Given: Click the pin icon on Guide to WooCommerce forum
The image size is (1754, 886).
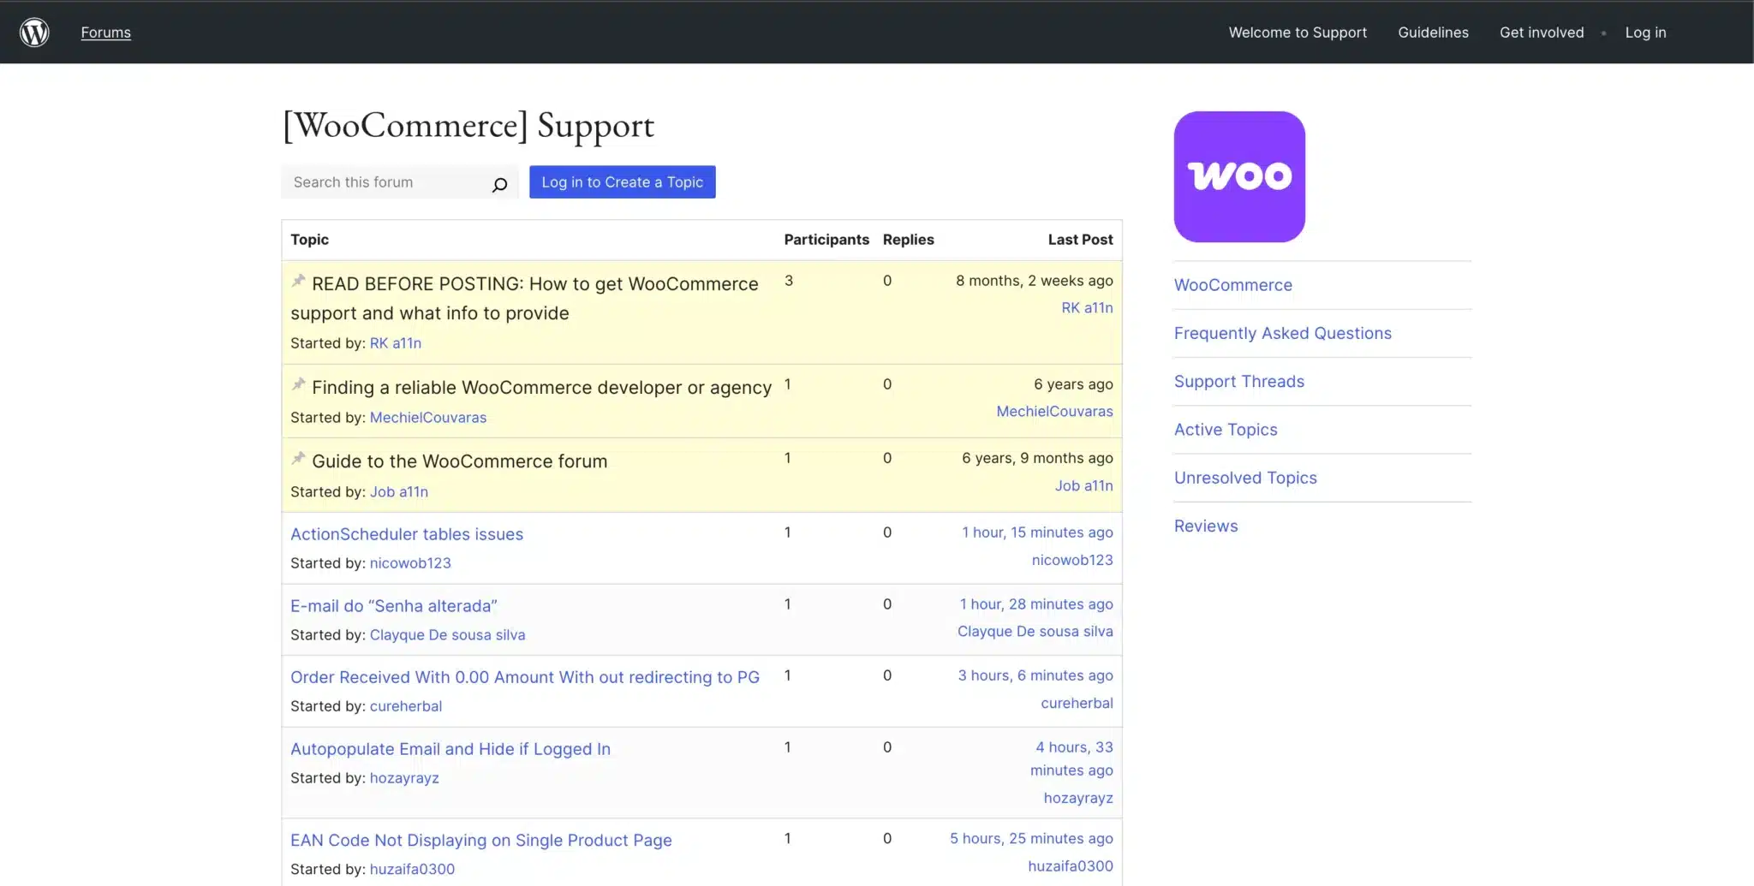Looking at the screenshot, I should (298, 457).
